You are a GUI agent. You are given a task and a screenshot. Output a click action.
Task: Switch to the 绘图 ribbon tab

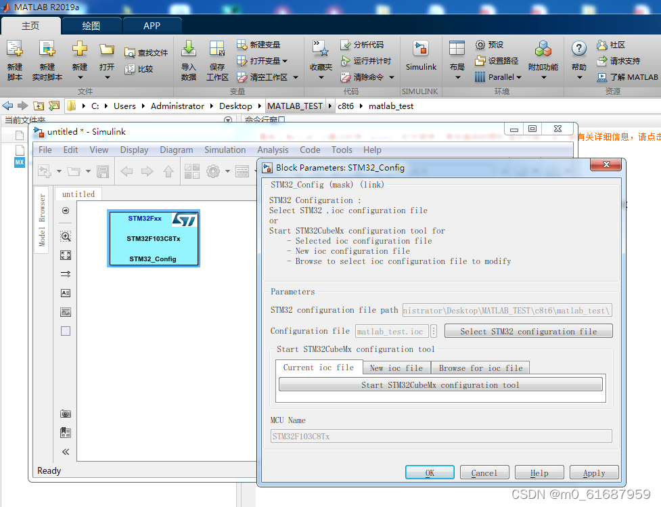91,26
